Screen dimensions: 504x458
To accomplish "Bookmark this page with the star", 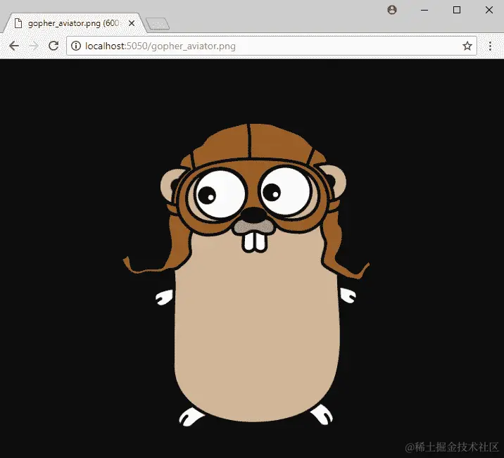I will [467, 46].
